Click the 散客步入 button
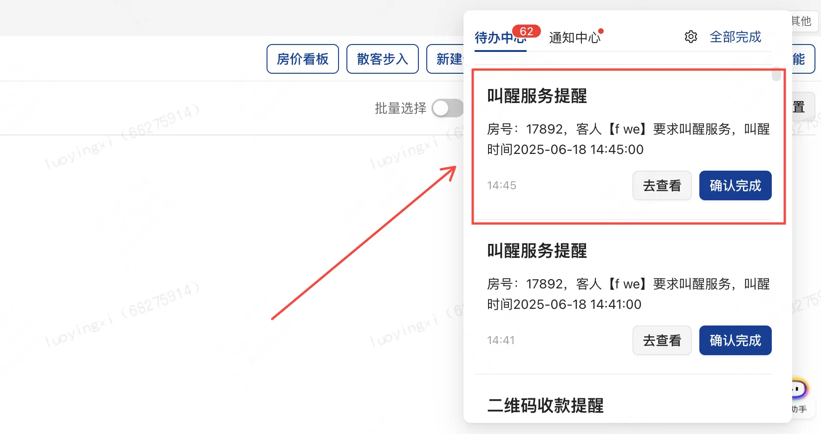 [383, 59]
